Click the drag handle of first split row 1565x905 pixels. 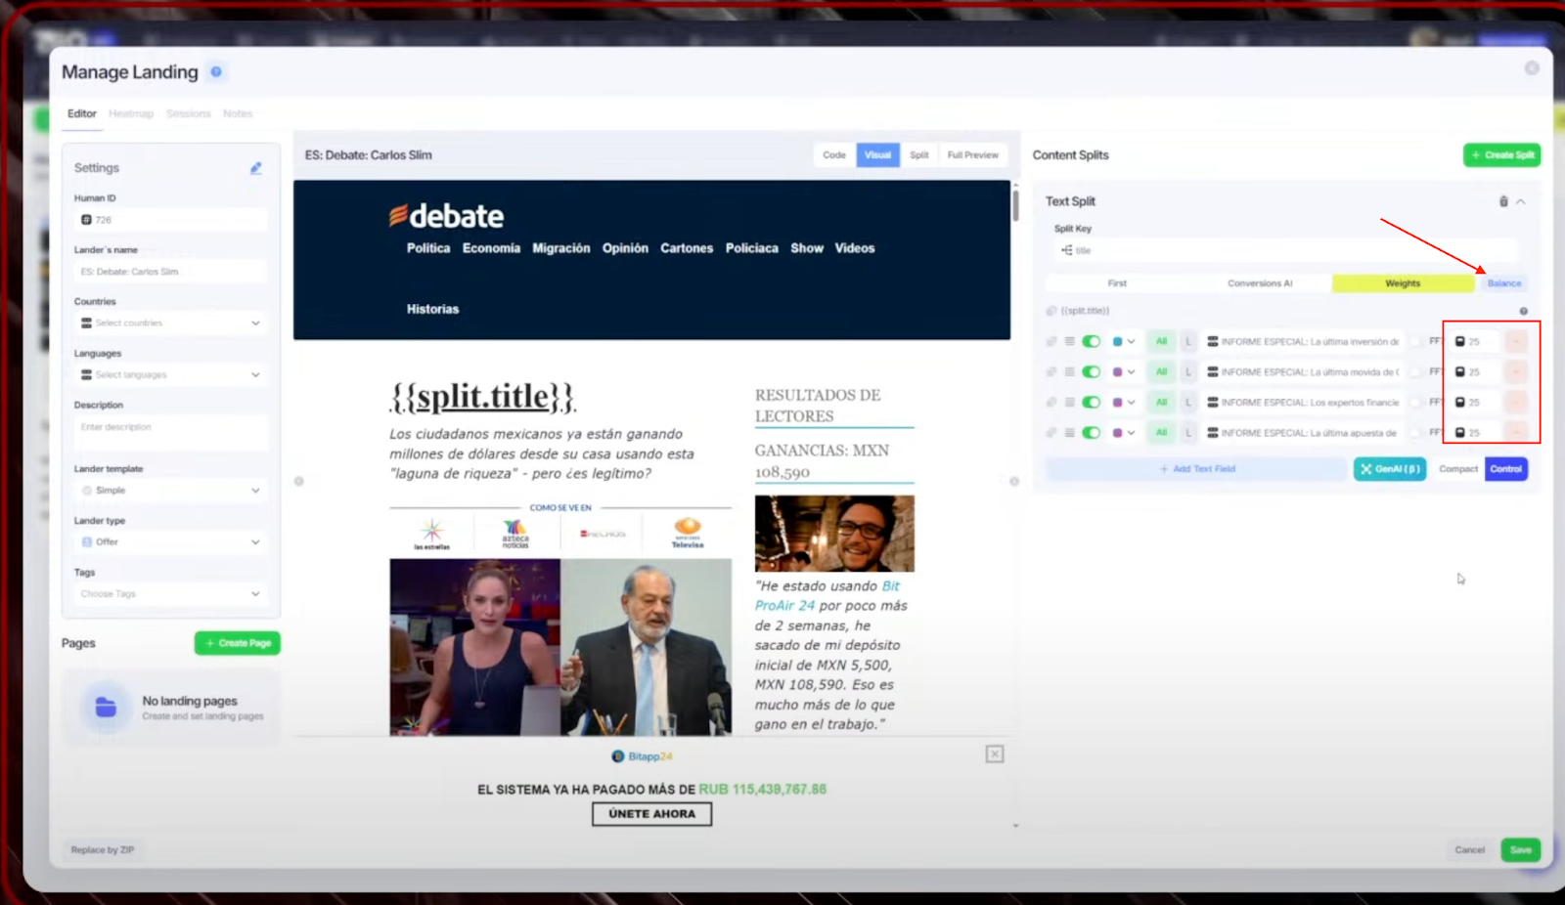coord(1070,342)
